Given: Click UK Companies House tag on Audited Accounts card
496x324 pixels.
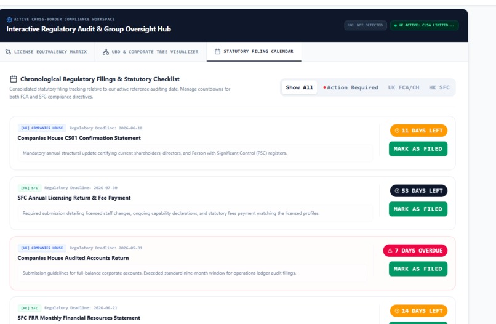Looking at the screenshot, I should coord(42,248).
